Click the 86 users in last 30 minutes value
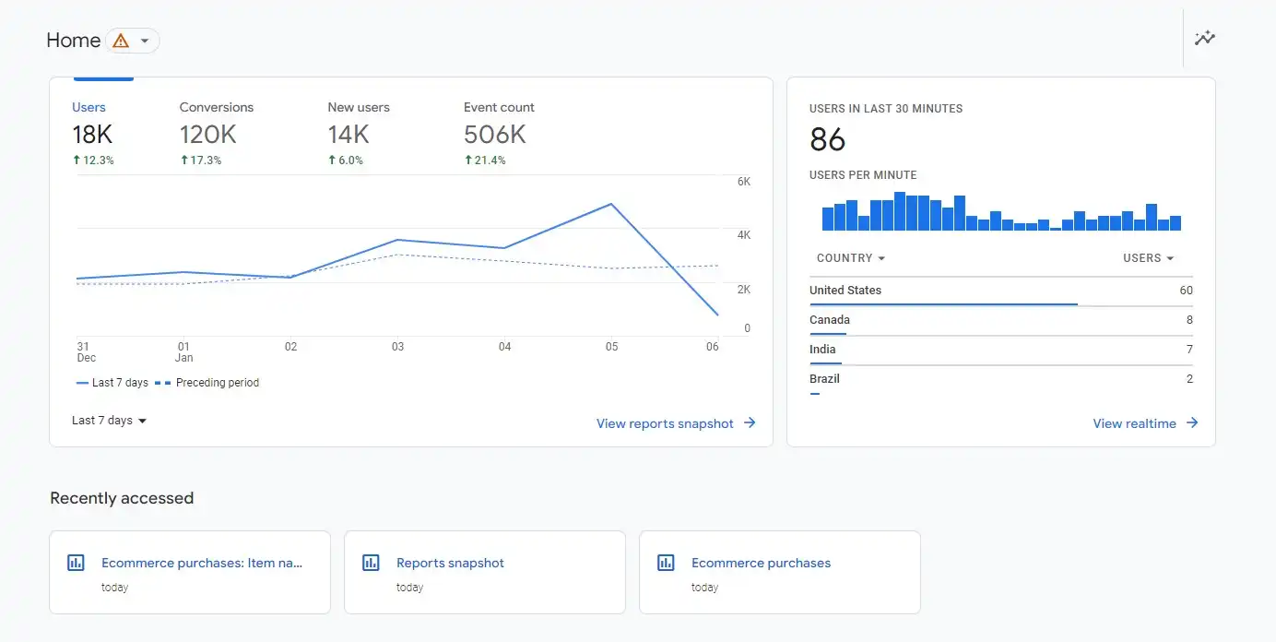This screenshot has height=642, width=1276. (827, 140)
